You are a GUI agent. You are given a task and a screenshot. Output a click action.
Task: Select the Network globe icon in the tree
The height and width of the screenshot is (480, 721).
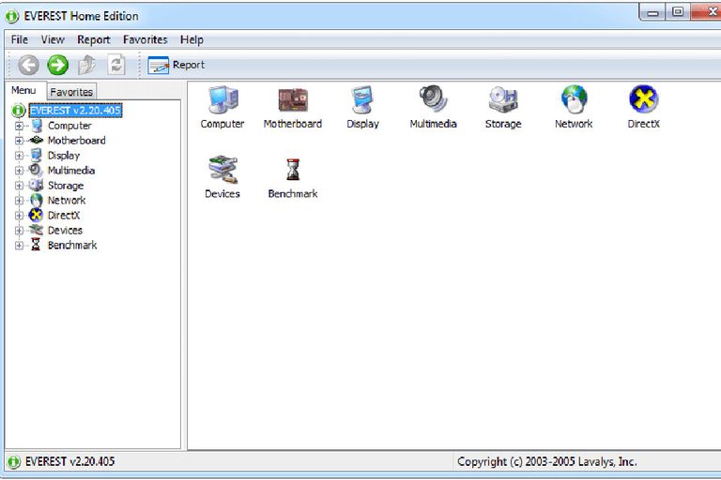pyautogui.click(x=37, y=201)
